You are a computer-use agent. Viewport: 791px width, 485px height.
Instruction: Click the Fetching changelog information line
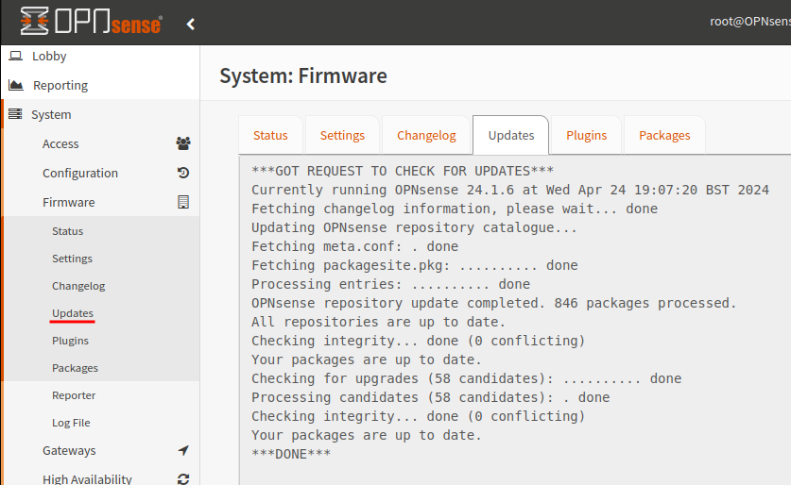(455, 209)
